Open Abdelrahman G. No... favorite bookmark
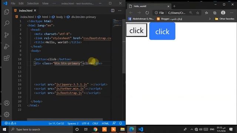Image resolution: width=237 pixels, height=133 pixels. tap(141, 19)
